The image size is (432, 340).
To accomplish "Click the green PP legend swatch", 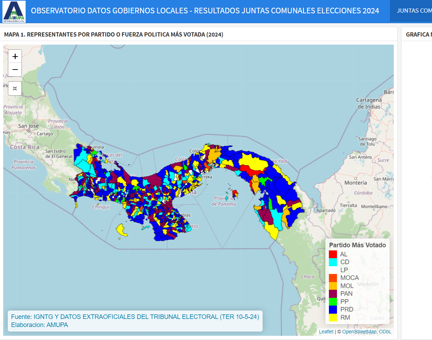I will [x=333, y=302].
